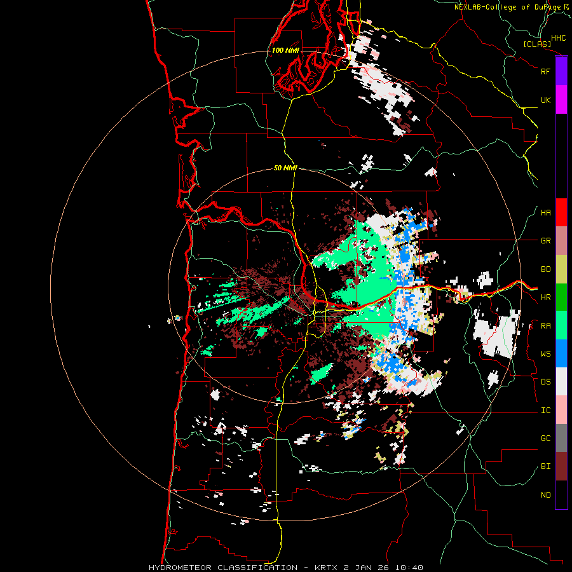Select the light pink IC legend block
This screenshot has height=572, width=572.
(561, 410)
